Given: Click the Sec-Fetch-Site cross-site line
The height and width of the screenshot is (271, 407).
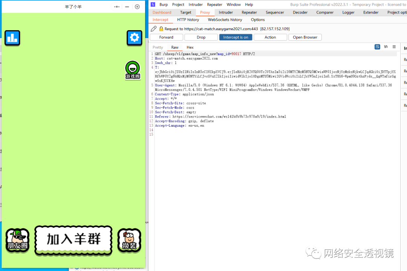Looking at the screenshot, I should click(x=181, y=103).
